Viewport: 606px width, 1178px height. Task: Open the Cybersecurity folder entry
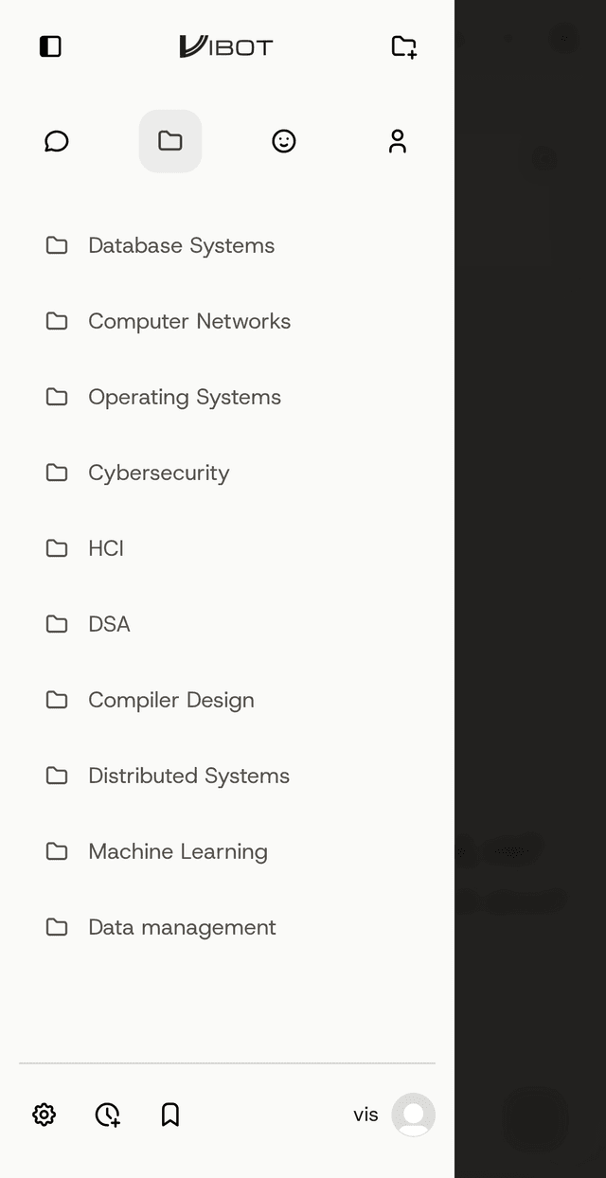159,473
